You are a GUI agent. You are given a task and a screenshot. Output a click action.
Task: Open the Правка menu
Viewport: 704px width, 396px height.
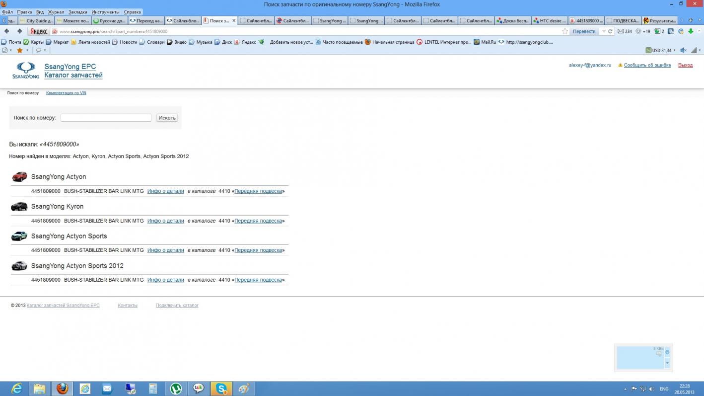pyautogui.click(x=24, y=12)
